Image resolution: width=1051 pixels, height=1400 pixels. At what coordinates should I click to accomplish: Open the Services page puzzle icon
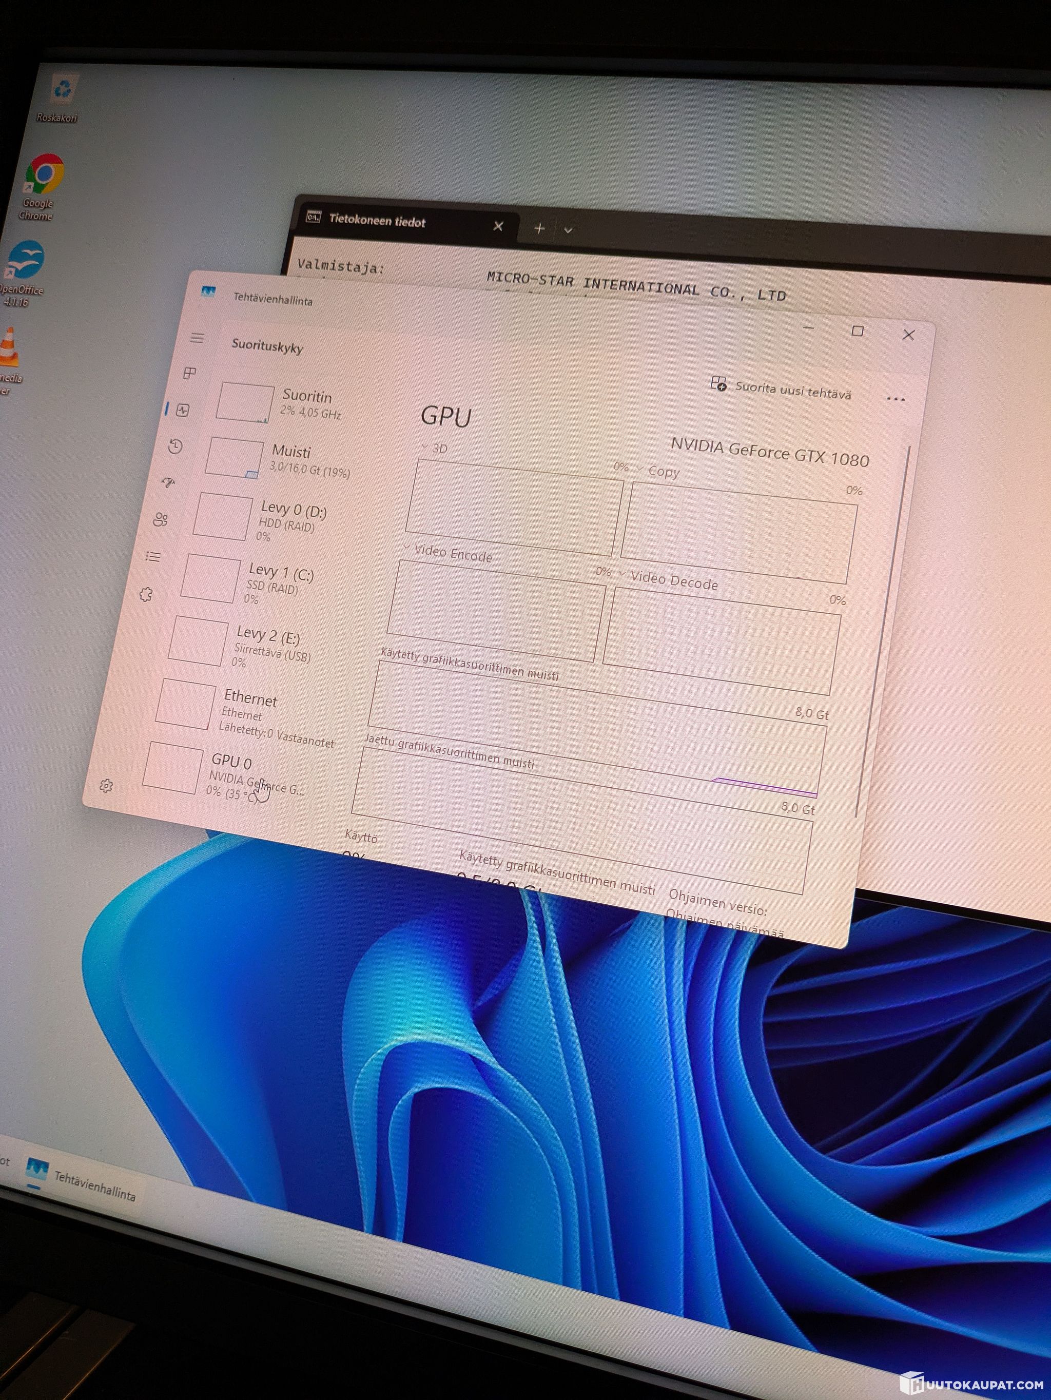(x=146, y=594)
